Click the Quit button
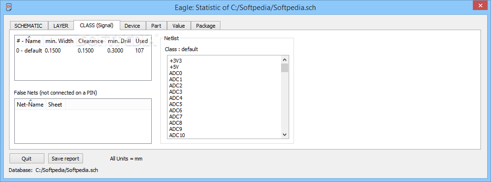This screenshot has height=182, width=491. click(x=27, y=159)
